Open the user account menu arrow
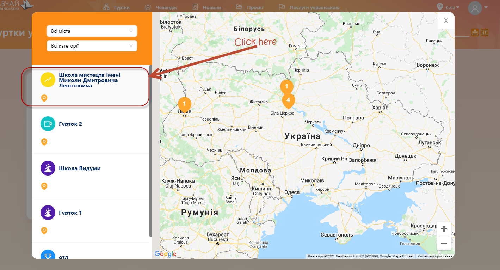The height and width of the screenshot is (270, 500). (486, 7)
